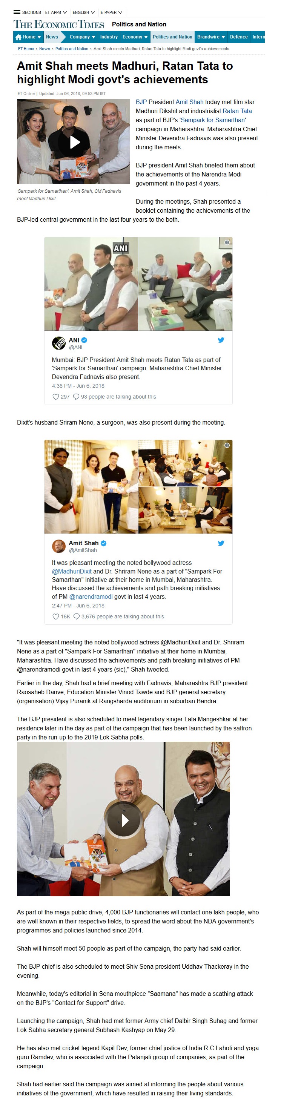Open the Sections hamburger menu icon

(x=17, y=12)
